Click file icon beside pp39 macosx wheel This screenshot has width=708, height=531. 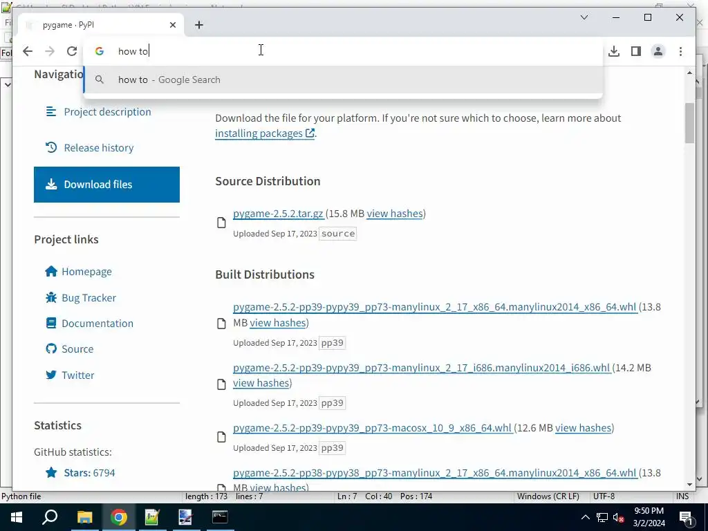pyautogui.click(x=221, y=437)
